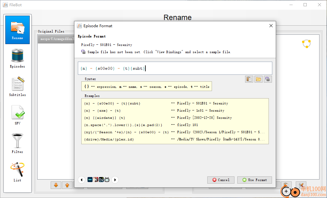327x198 pixels.
Task: Select the robot-faced TV icon
Action: pos(107,180)
